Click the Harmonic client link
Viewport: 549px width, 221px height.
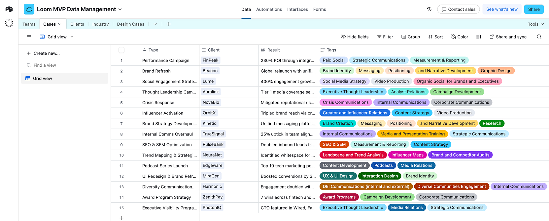(x=212, y=186)
